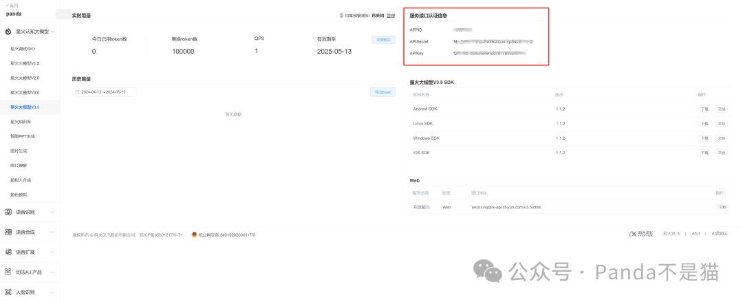
Task: Click the 100000 remaining token count
Action: click(183, 51)
